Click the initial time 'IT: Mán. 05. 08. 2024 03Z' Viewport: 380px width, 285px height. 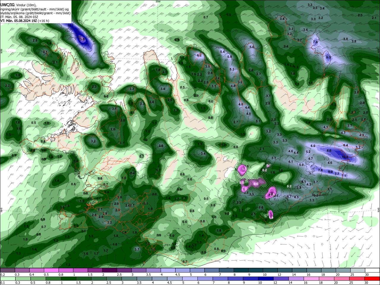coord(19,17)
